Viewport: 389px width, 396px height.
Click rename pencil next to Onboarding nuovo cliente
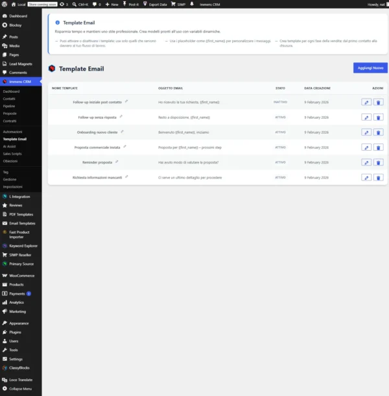point(122,132)
